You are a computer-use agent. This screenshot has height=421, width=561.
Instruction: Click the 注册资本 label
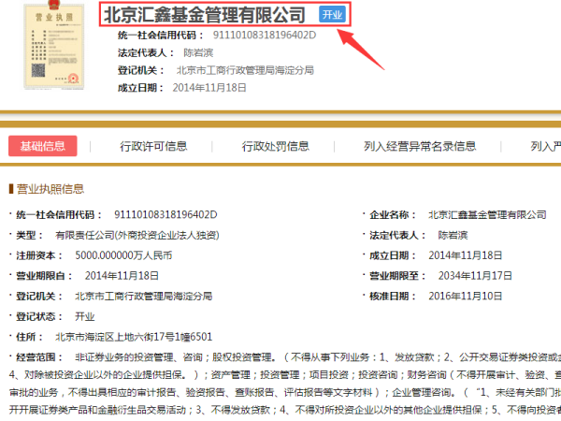click(39, 255)
